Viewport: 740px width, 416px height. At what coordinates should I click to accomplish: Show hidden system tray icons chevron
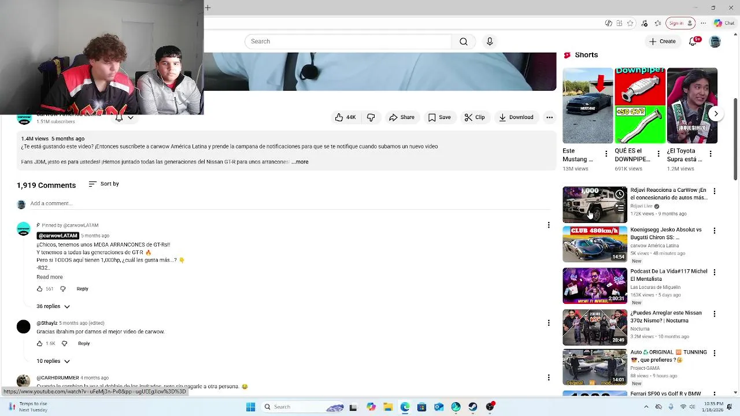pyautogui.click(x=646, y=407)
